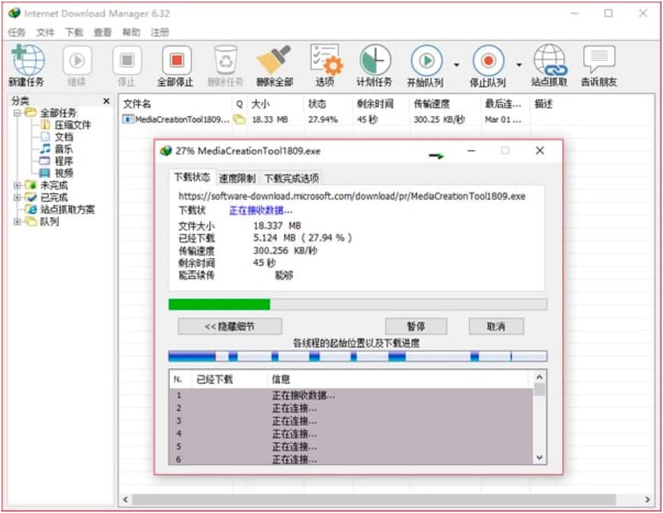The image size is (663, 513).
Task: Collapse the 全部任务 tree node
Action: pyautogui.click(x=17, y=112)
